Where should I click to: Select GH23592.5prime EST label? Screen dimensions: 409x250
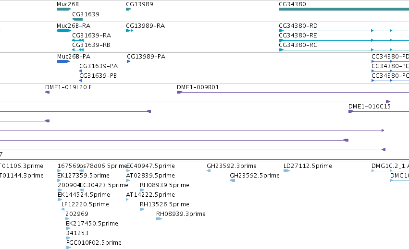coord(255,176)
